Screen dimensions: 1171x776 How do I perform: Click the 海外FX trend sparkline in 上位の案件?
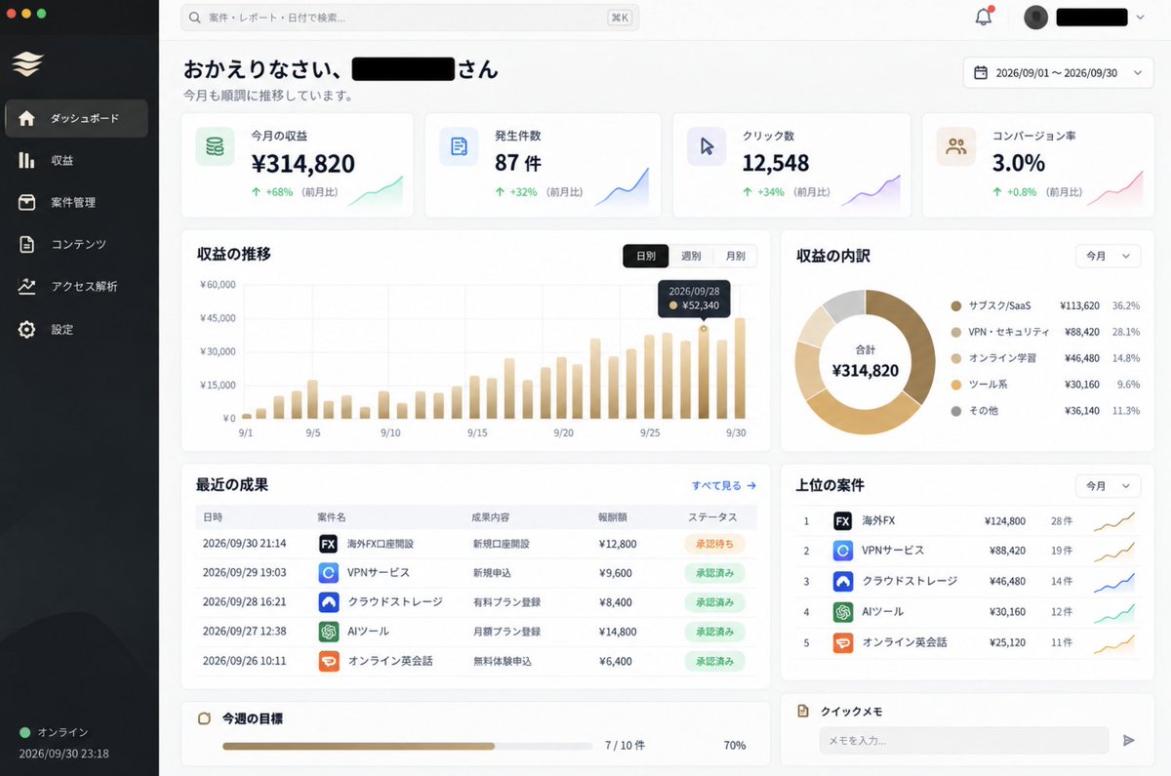[1114, 521]
